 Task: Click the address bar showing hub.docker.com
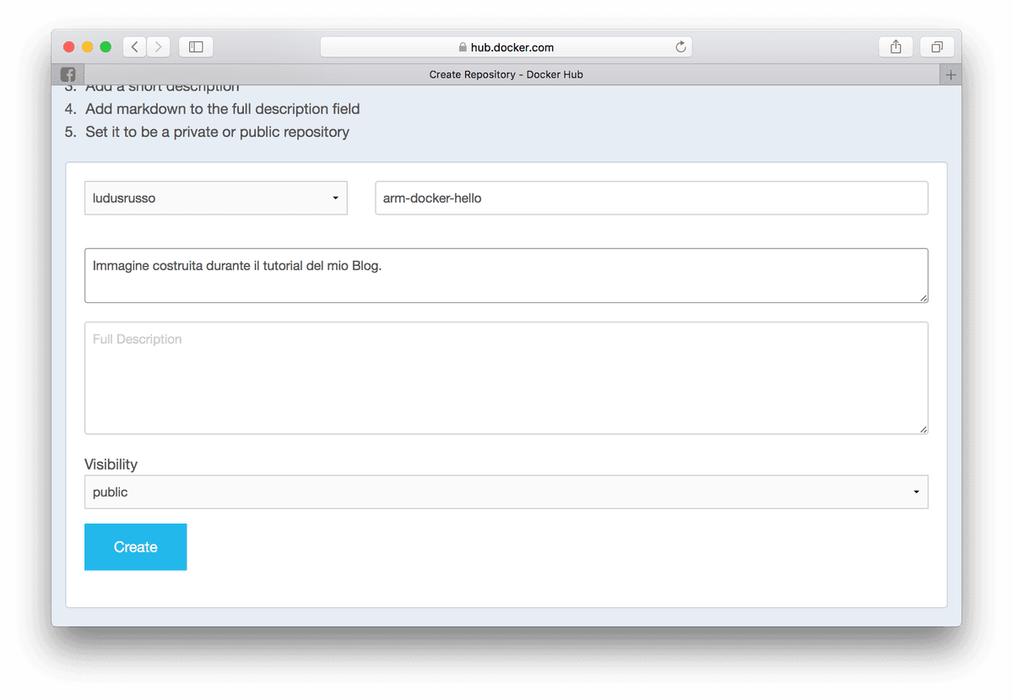[x=549, y=46]
